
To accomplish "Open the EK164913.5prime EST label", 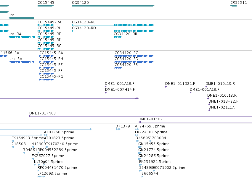I will (28, 138).
